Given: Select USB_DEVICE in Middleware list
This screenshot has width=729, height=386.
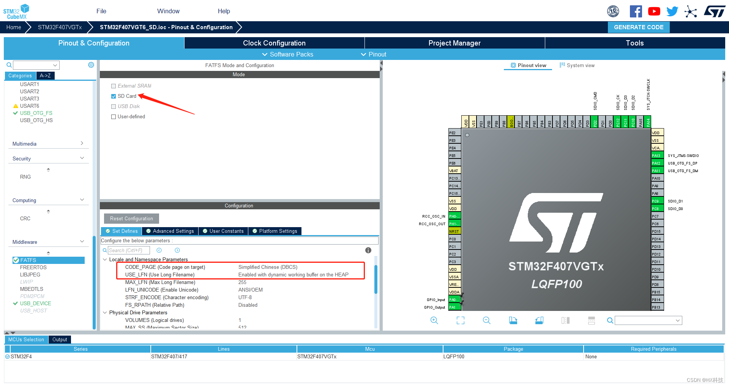Looking at the screenshot, I should (x=35, y=303).
